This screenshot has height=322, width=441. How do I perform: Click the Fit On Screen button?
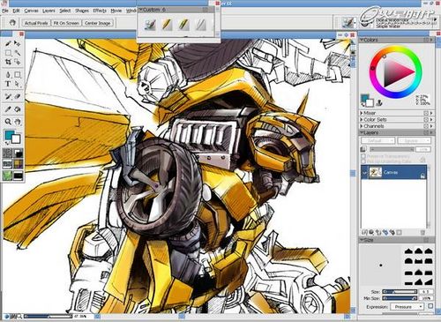(66, 23)
